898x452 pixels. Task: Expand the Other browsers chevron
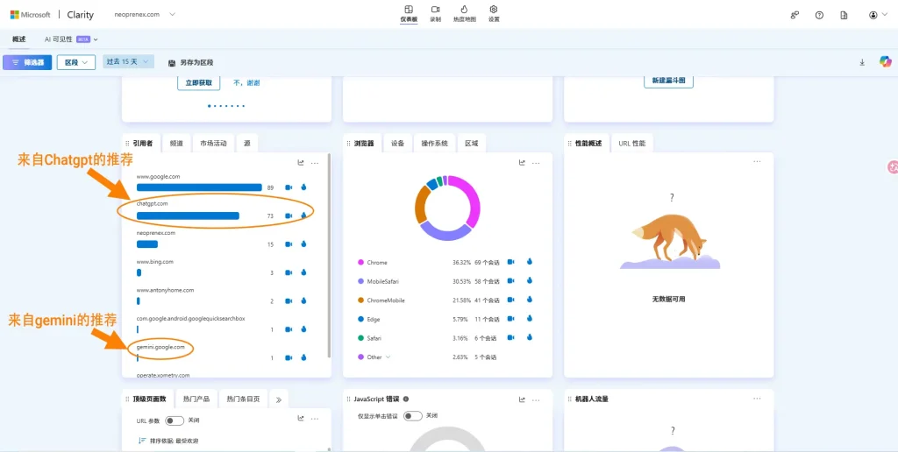[388, 357]
